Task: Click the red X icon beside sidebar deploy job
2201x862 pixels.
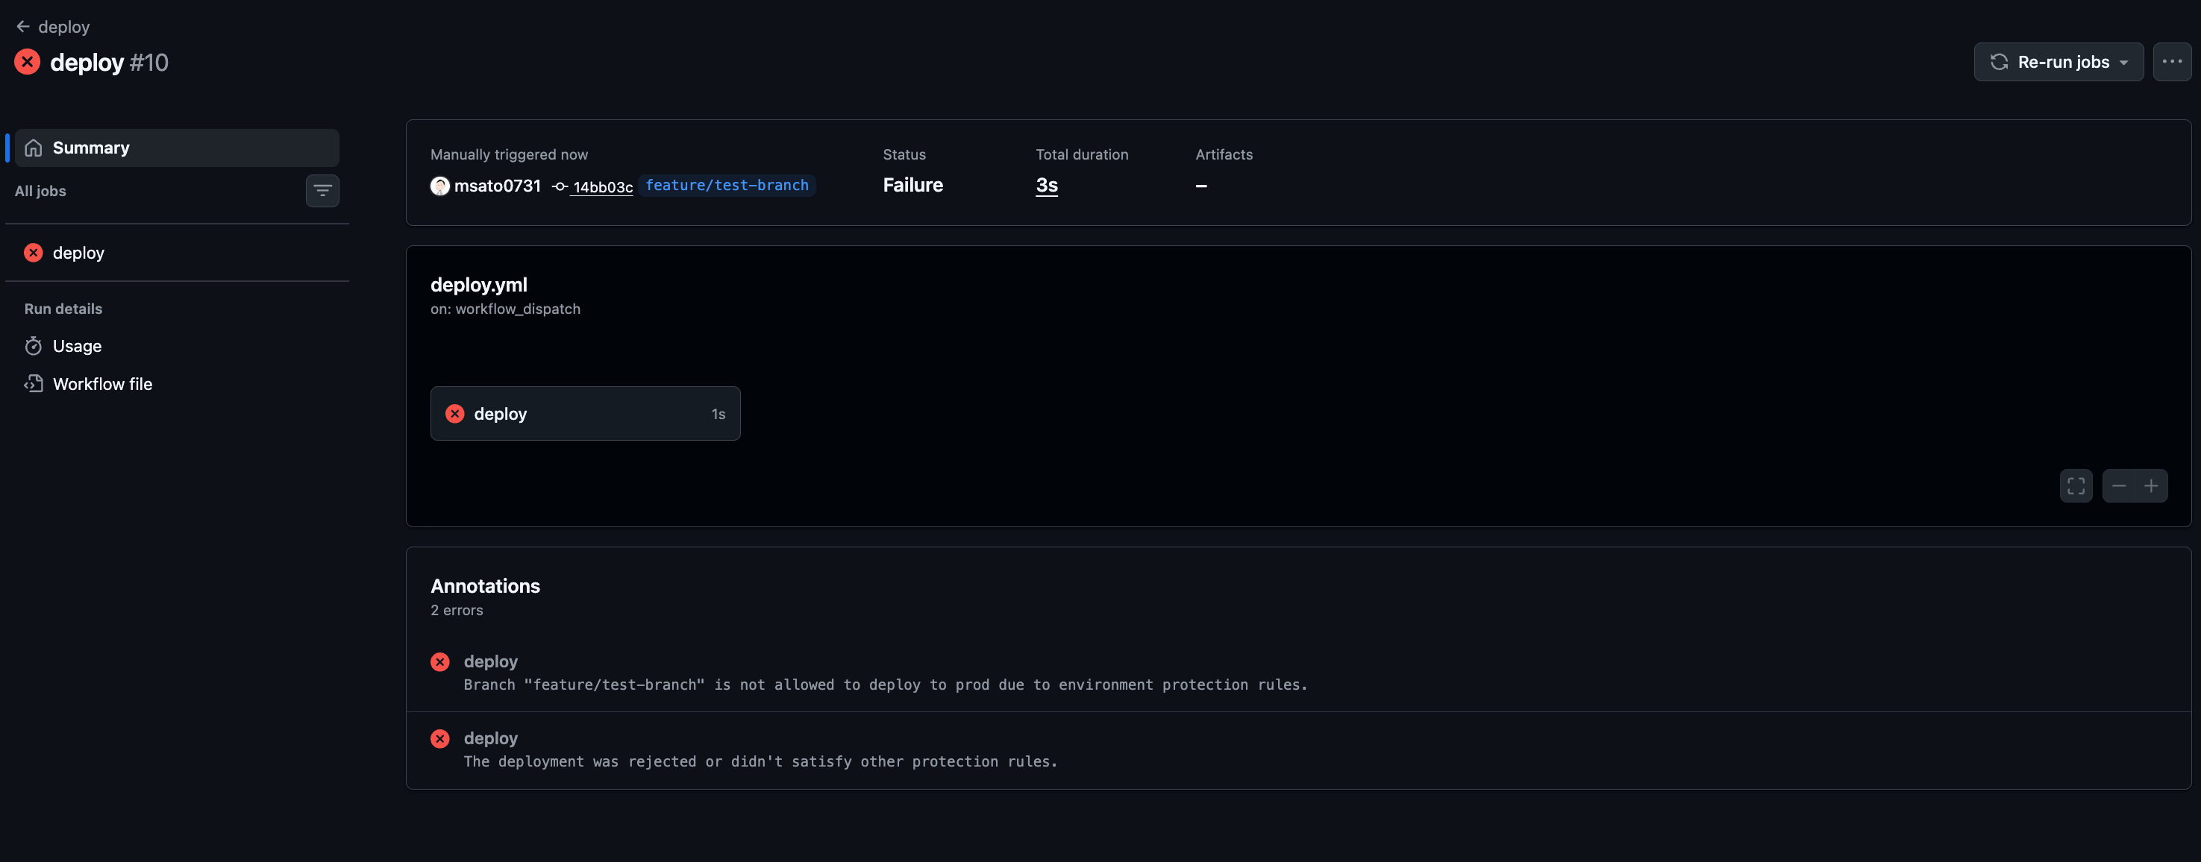Action: [x=34, y=253]
